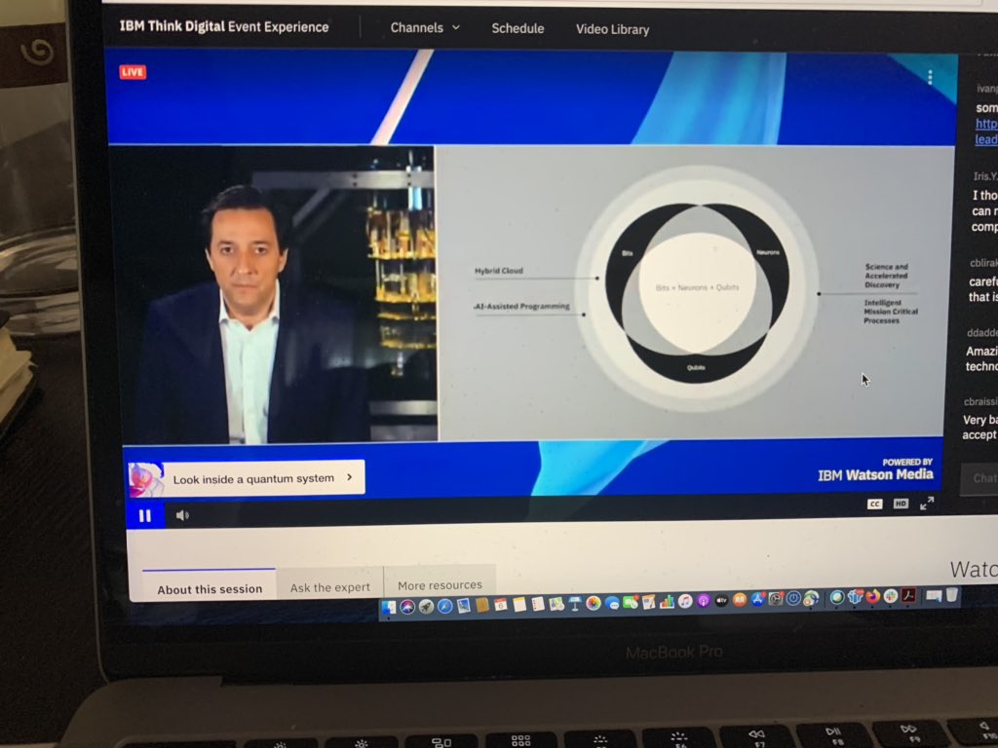
Task: Open Keynote from the Dock
Action: tap(575, 603)
